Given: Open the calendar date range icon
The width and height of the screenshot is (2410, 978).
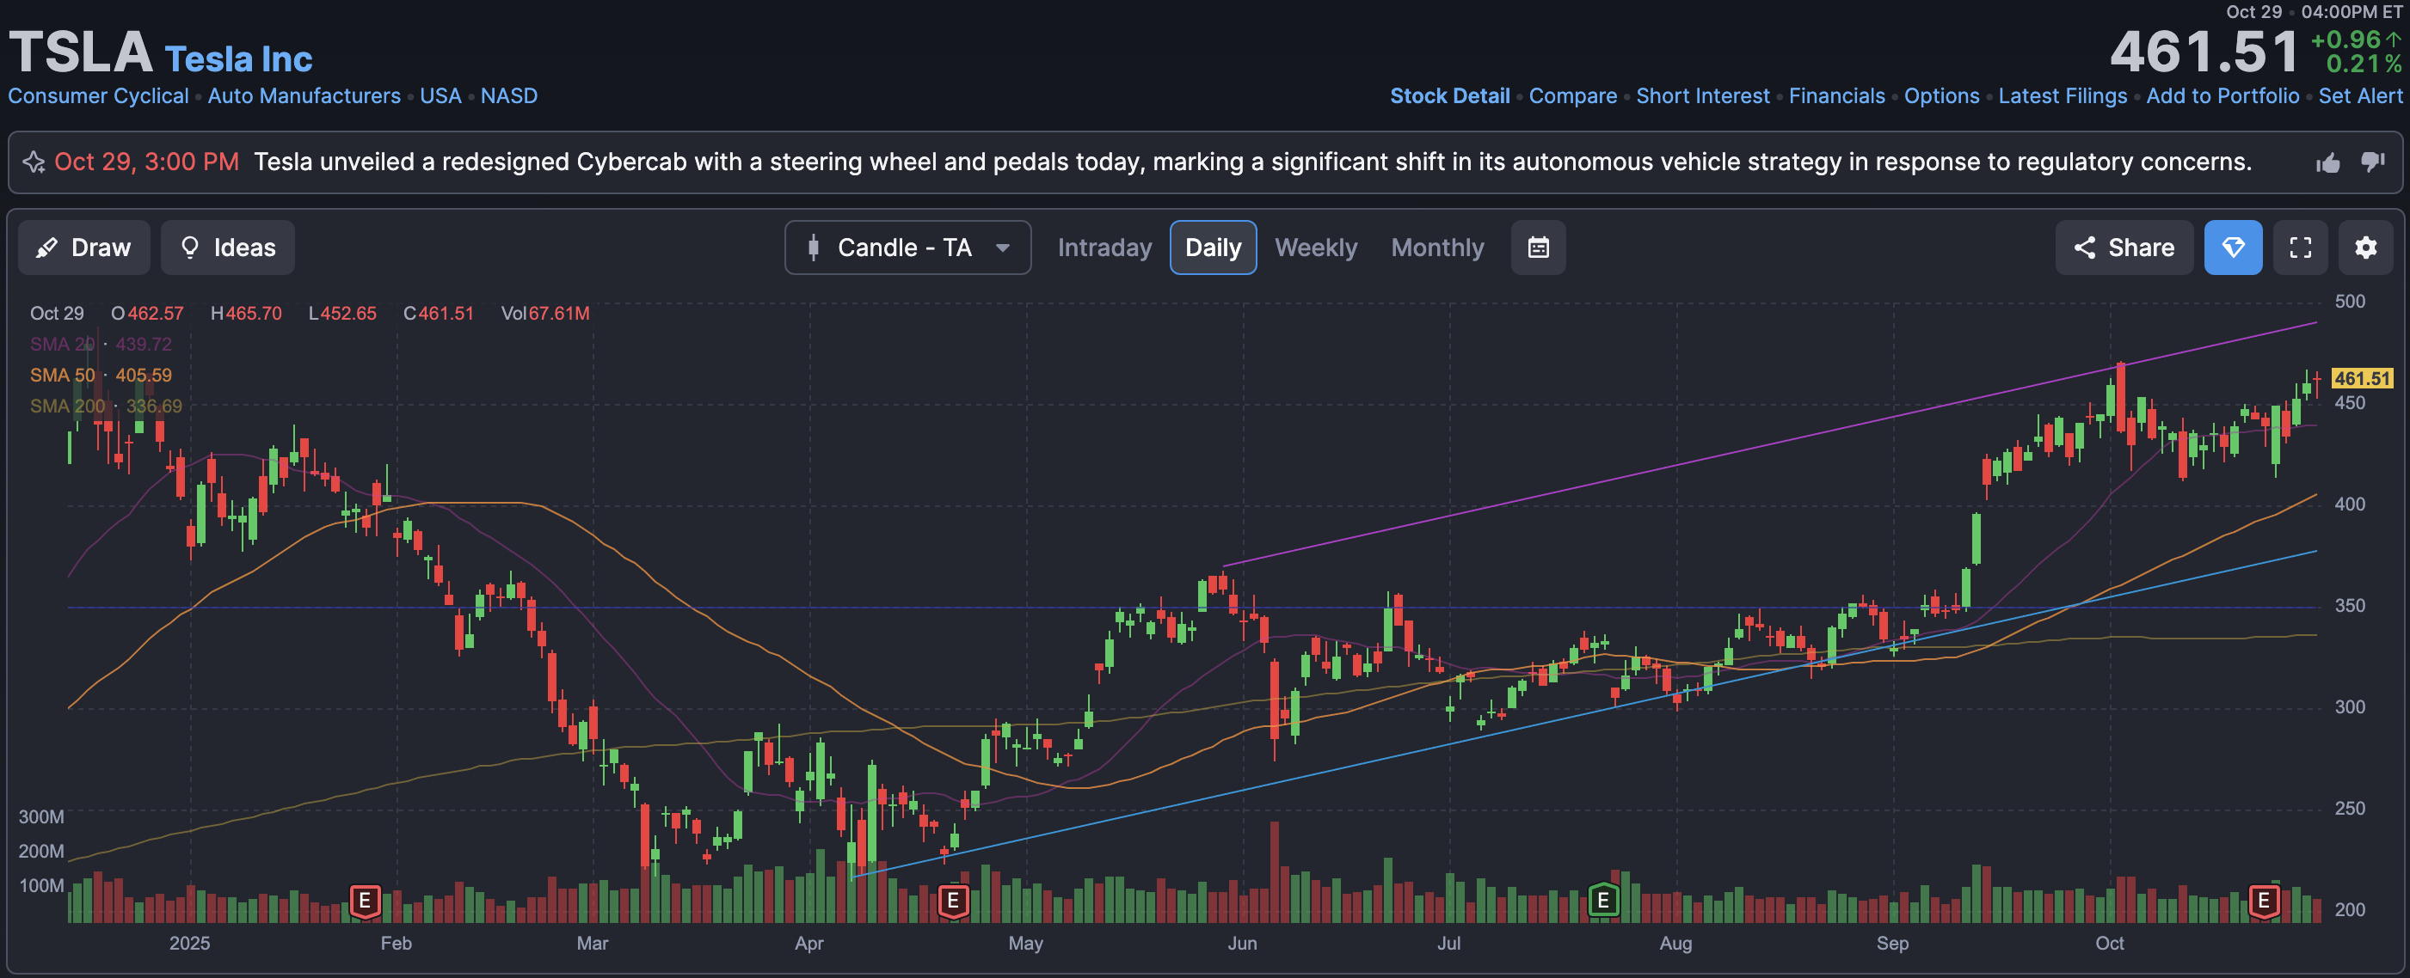Looking at the screenshot, I should 1538,248.
